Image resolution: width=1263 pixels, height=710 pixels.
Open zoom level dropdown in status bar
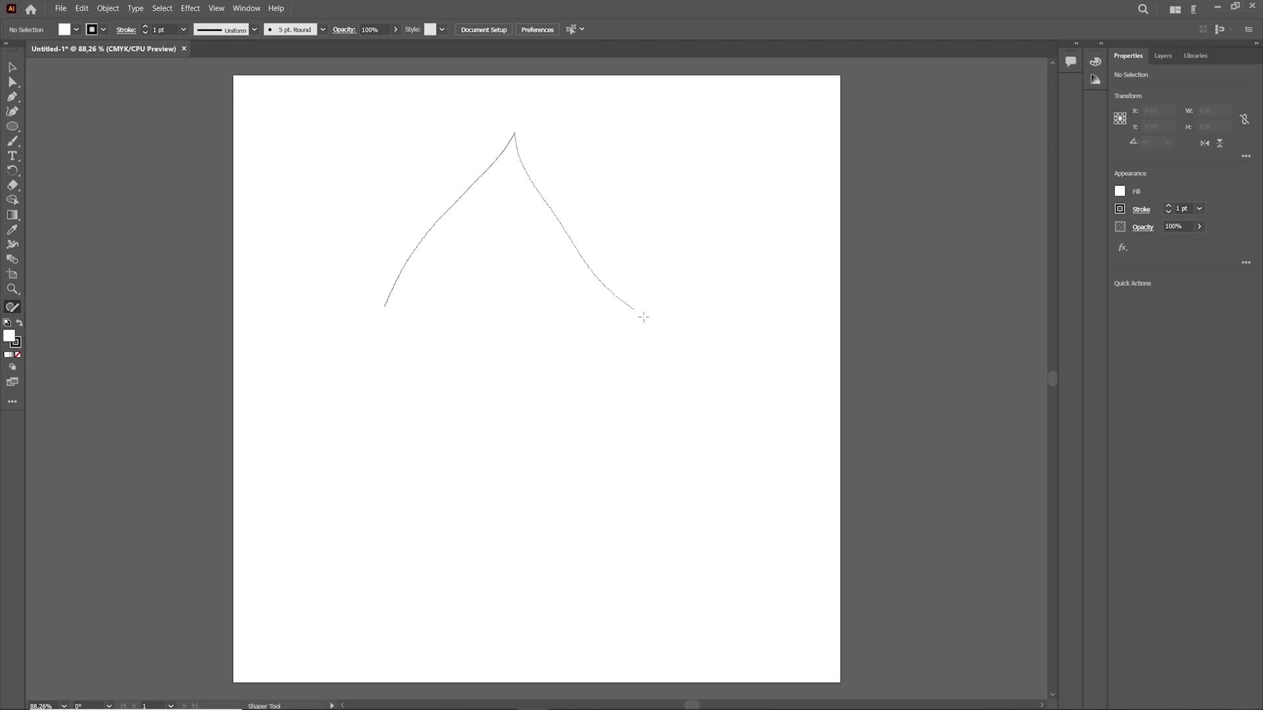point(64,705)
